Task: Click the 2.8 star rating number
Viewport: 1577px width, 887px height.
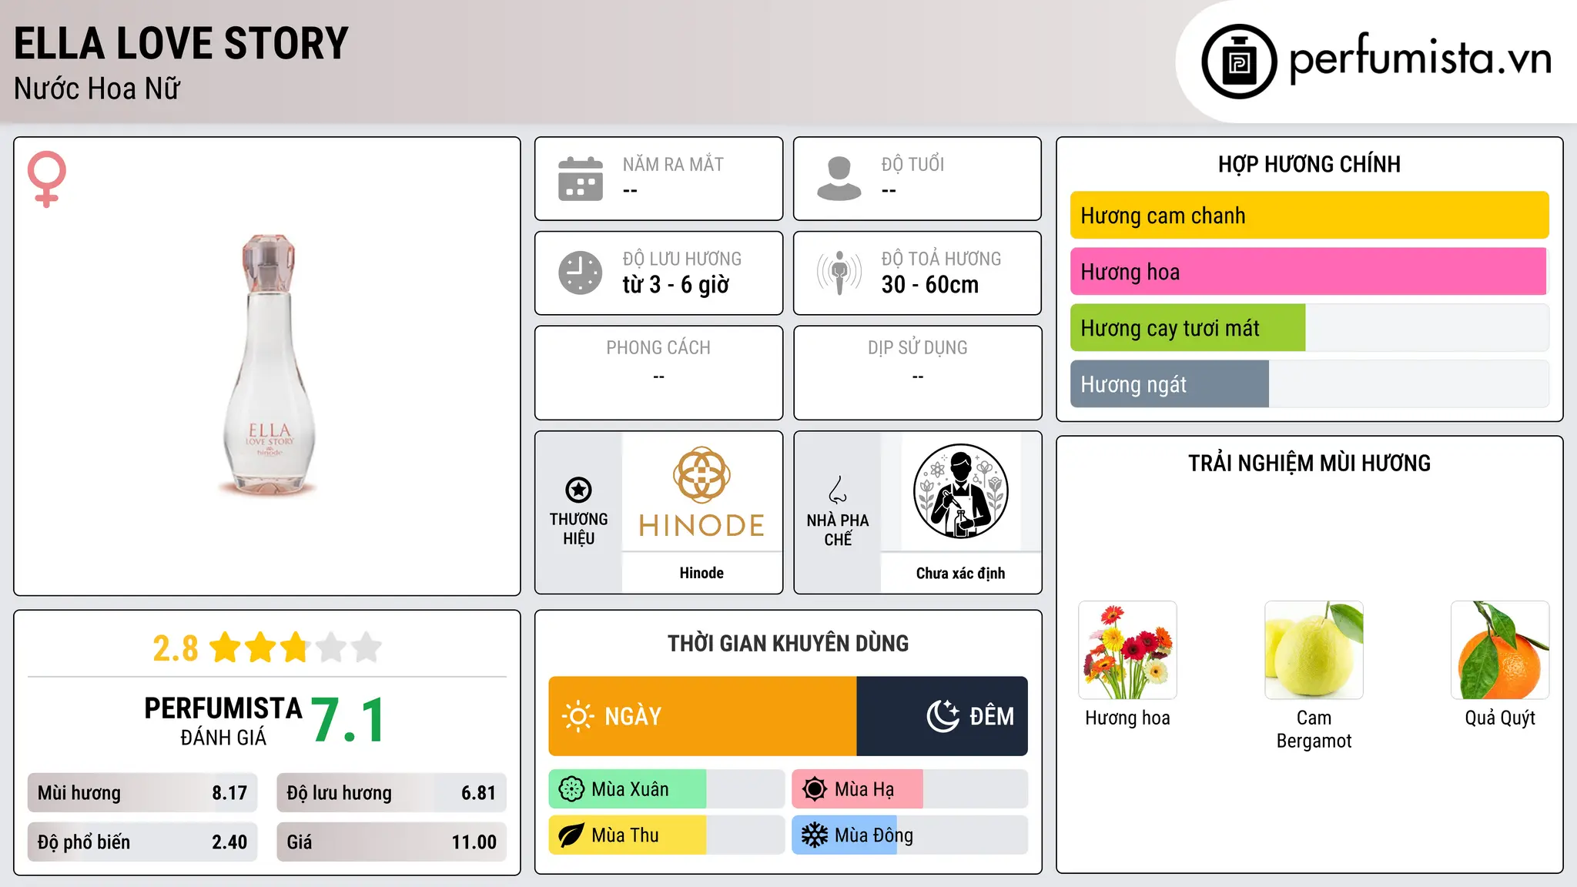Action: (175, 648)
